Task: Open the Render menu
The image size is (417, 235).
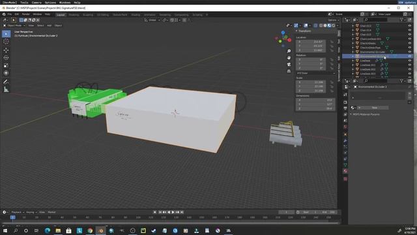Action: point(25,14)
